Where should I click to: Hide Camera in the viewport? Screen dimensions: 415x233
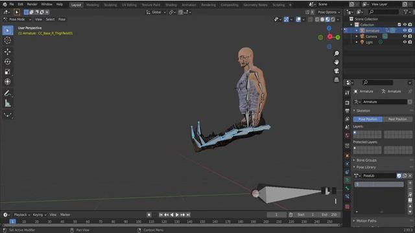pos(405,36)
